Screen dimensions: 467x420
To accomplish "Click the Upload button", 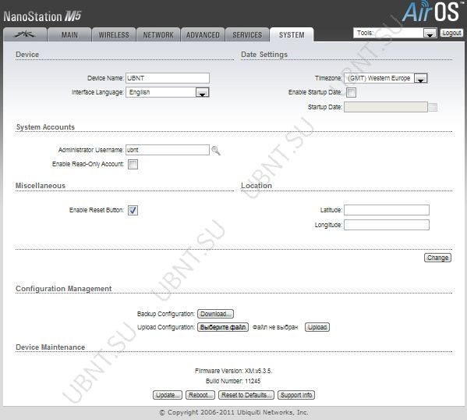I will pos(317,327).
